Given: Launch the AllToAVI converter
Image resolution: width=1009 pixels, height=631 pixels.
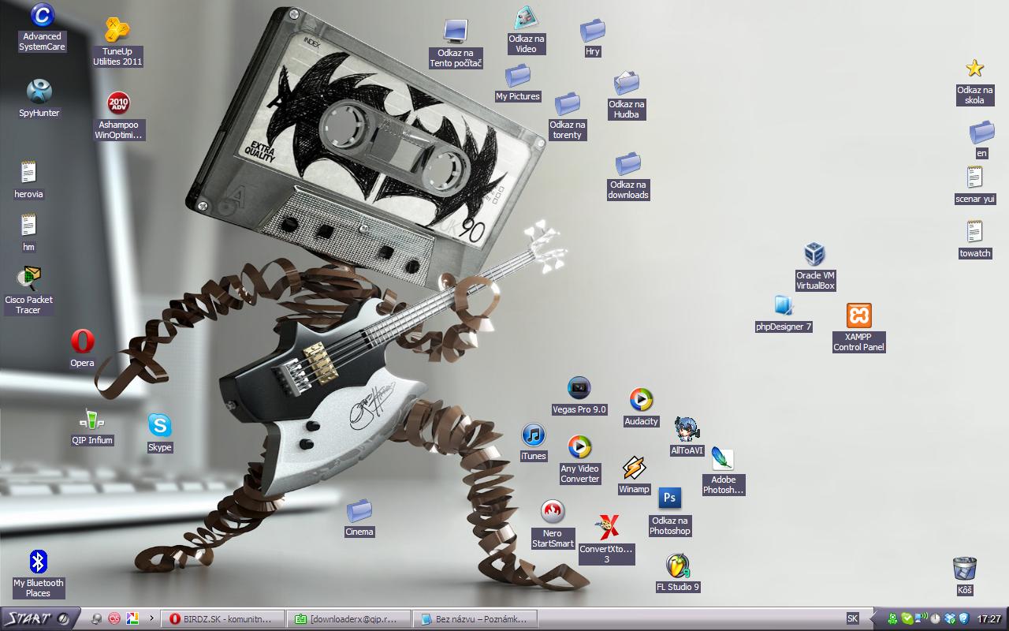Looking at the screenshot, I should (x=687, y=436).
